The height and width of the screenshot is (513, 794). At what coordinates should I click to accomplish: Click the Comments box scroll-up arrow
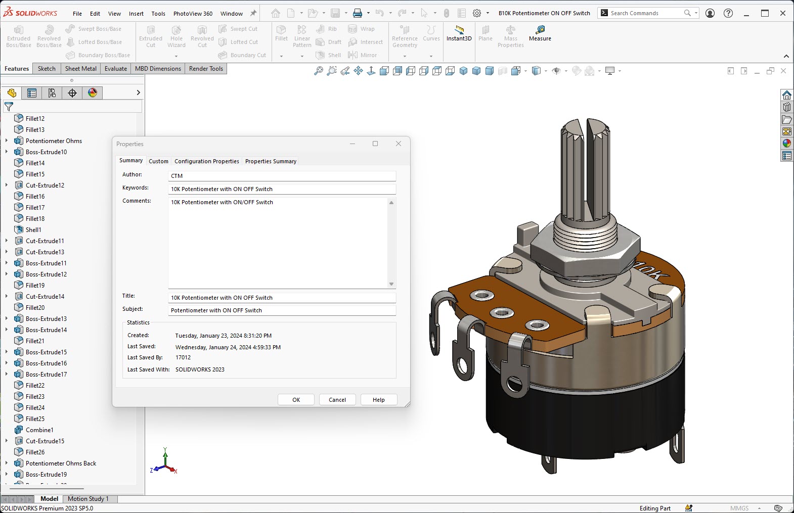391,203
